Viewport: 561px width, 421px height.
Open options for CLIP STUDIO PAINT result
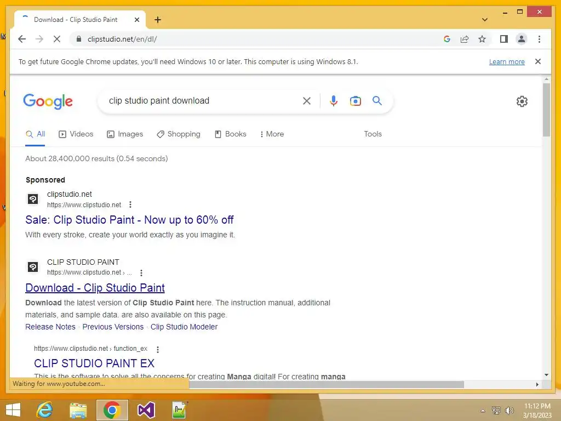click(141, 273)
